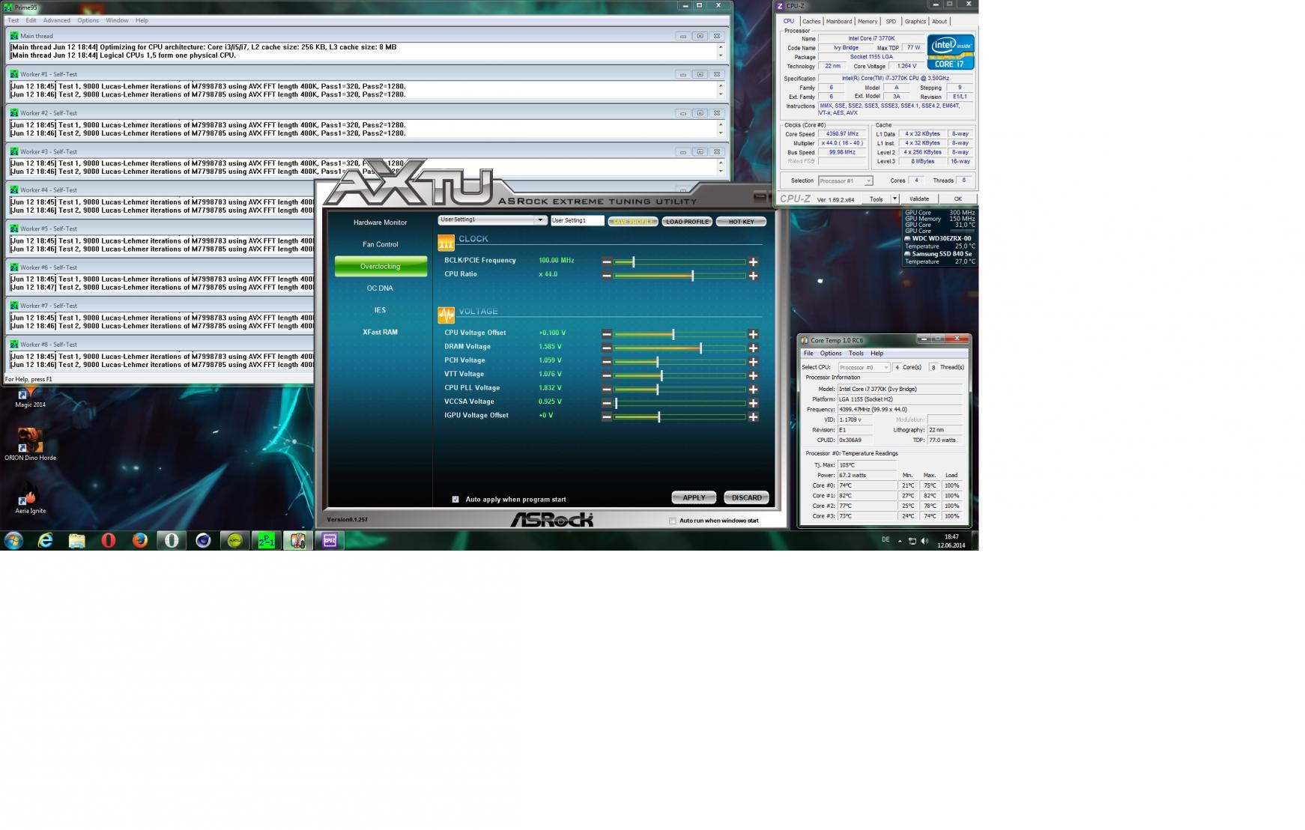1305x830 pixels.
Task: Show hidden system tray icons
Action: pos(900,541)
